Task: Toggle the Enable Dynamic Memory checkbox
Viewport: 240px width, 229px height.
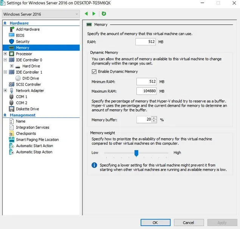Action: tap(94, 71)
